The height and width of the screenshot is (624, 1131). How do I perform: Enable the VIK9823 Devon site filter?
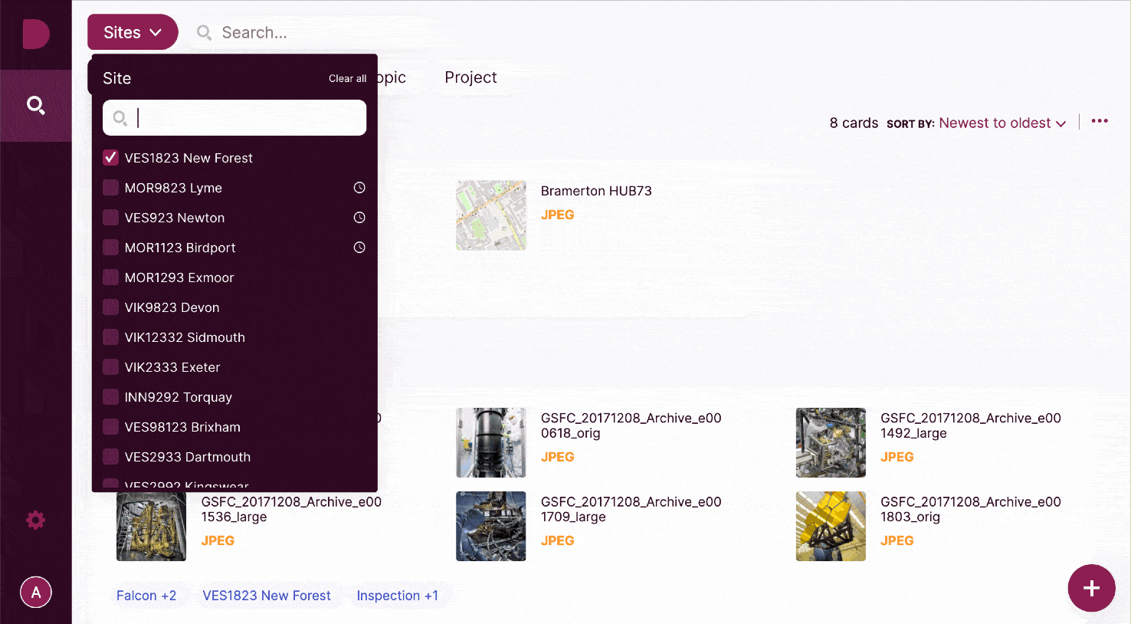click(111, 307)
